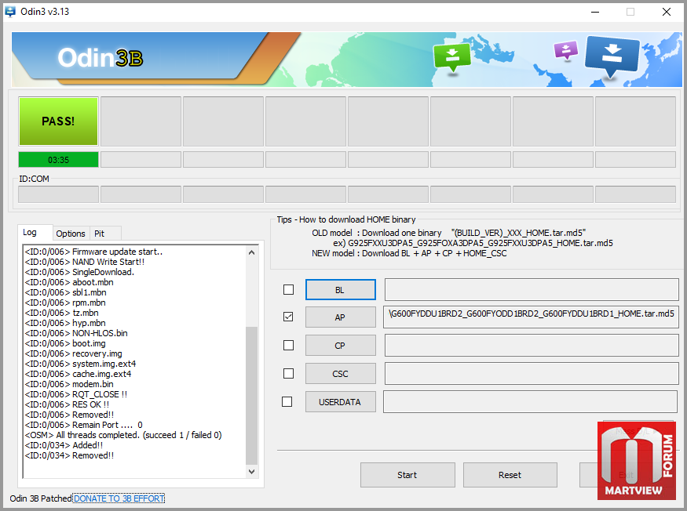Open the DONATE TO 3B EFFORT link
The image size is (687, 511).
(119, 498)
